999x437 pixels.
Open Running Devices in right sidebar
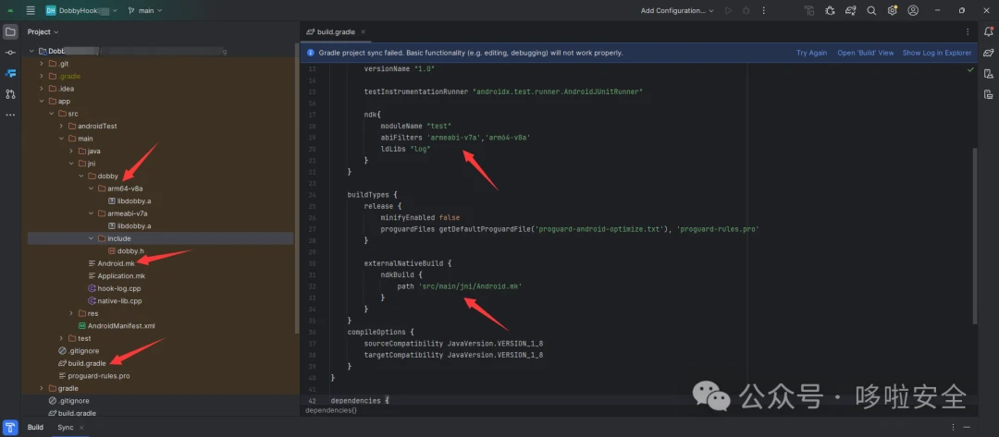tap(988, 94)
